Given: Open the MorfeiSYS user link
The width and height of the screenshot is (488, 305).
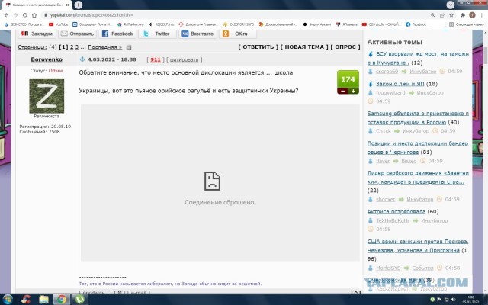Looking at the screenshot, I should tap(388, 268).
